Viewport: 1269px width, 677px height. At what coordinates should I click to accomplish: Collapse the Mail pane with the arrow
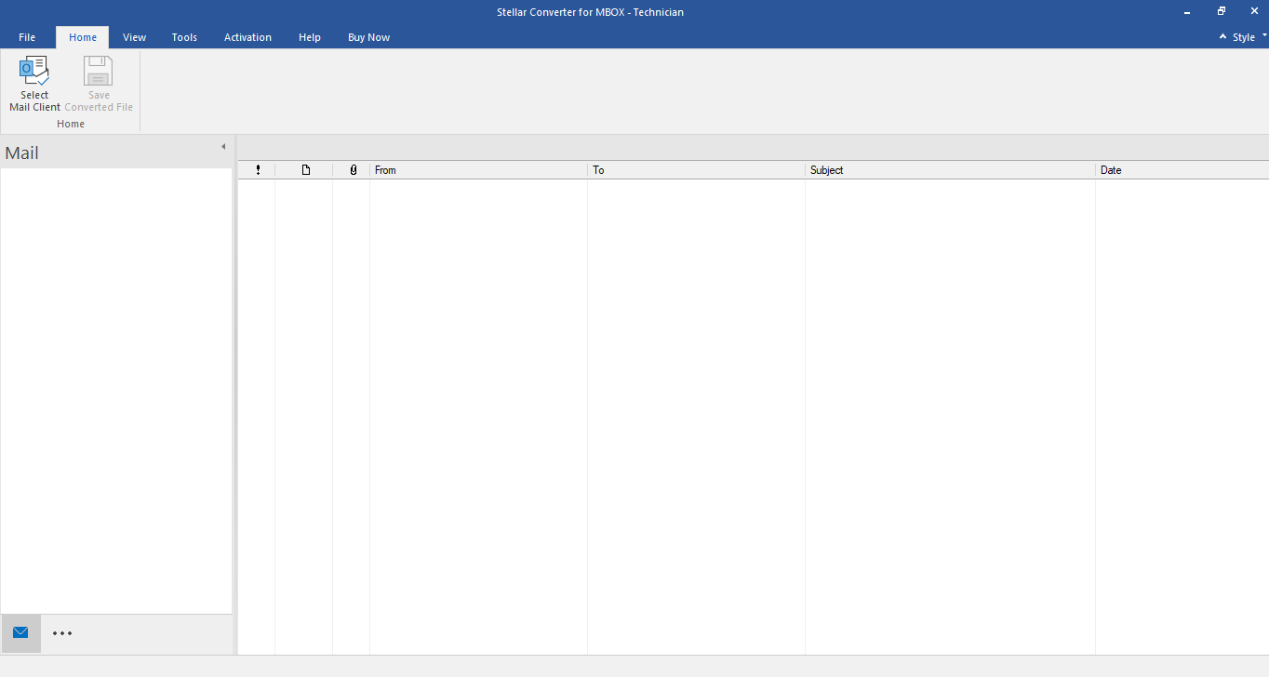point(223,147)
